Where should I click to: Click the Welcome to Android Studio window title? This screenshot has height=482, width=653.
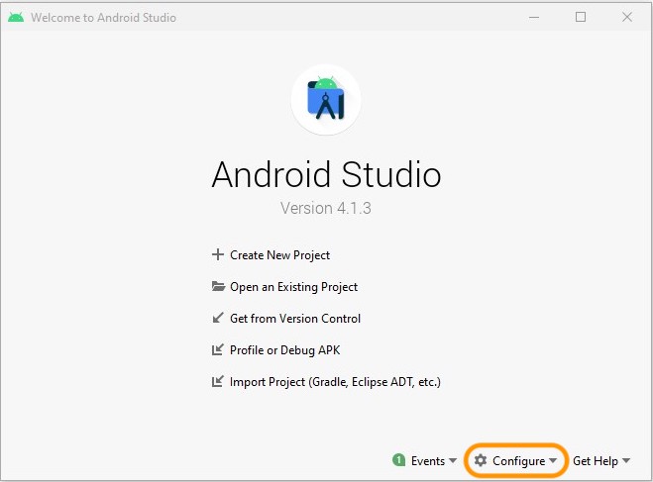pyautogui.click(x=103, y=18)
